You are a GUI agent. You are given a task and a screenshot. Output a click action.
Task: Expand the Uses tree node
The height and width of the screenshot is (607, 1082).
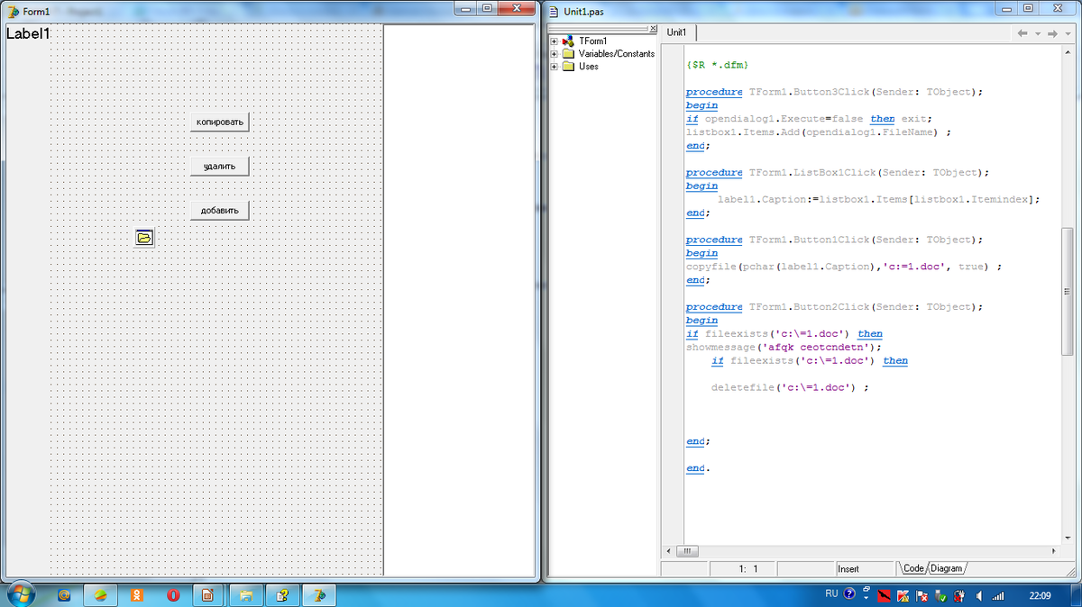point(555,67)
